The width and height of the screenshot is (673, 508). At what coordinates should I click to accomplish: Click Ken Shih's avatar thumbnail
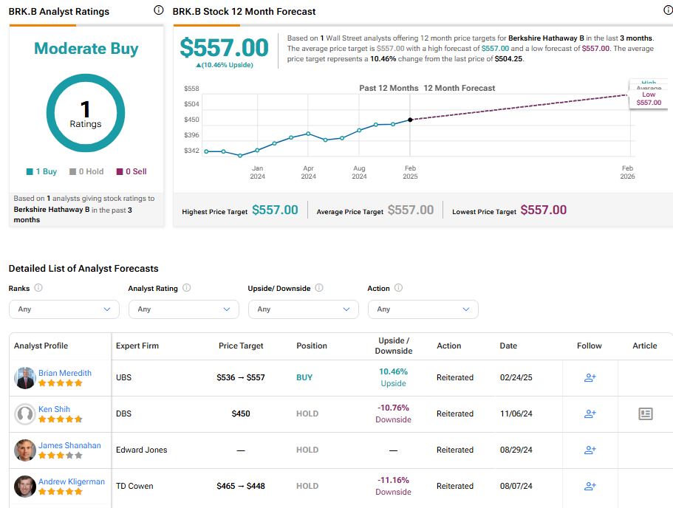click(x=24, y=414)
